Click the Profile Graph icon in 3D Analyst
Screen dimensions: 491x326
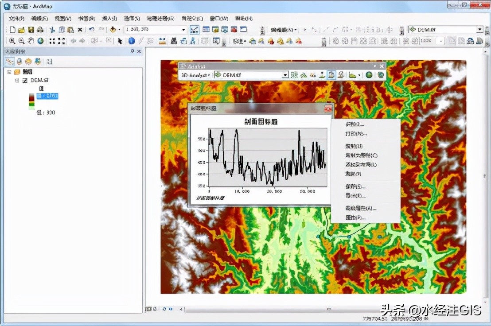(353, 75)
